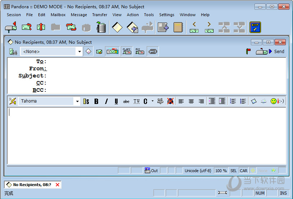The image size is (293, 199).
Task: Click the reply message toolbar icon
Action: pyautogui.click(x=27, y=27)
